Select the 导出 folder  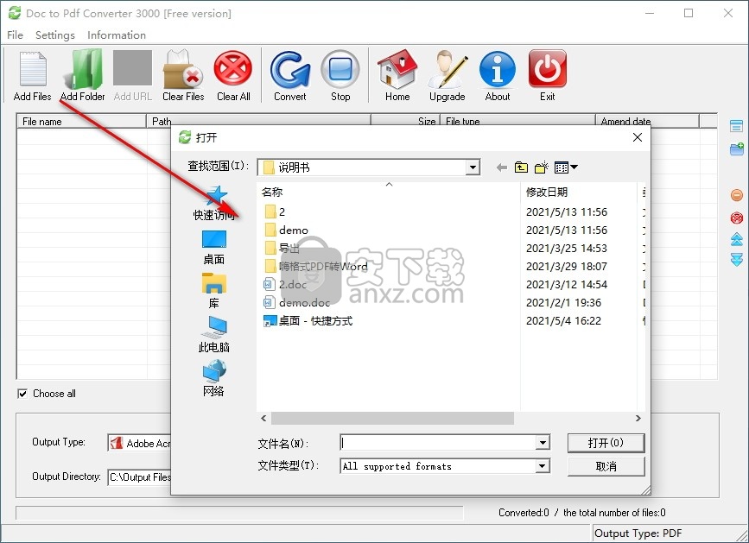pyautogui.click(x=282, y=248)
